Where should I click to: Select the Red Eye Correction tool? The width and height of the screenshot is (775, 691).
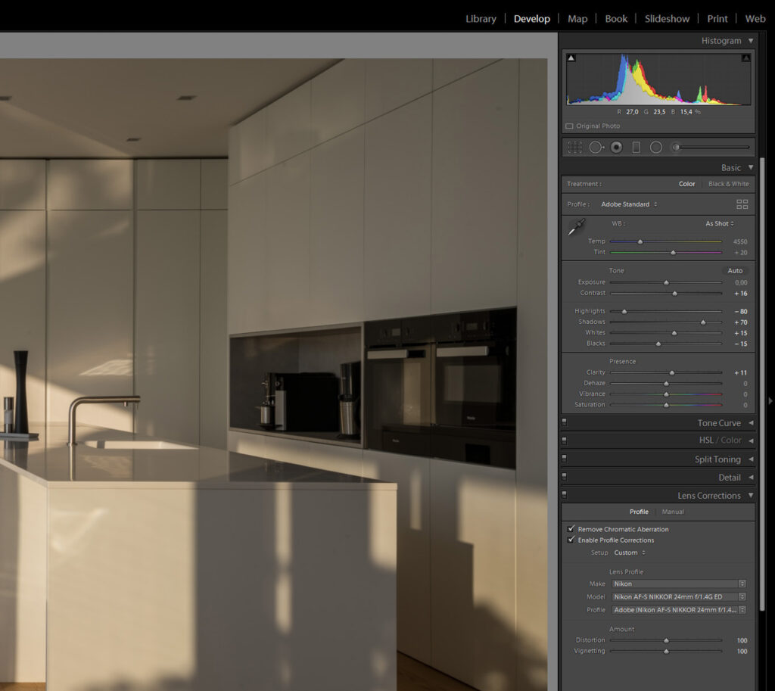click(616, 148)
